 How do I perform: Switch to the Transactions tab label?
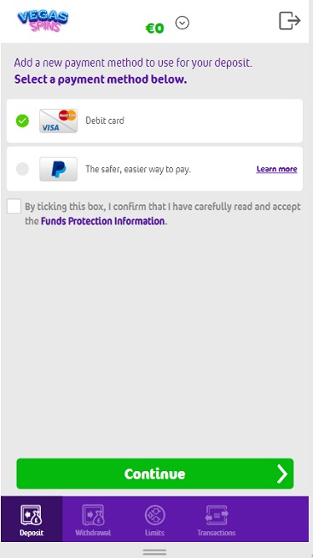click(216, 533)
